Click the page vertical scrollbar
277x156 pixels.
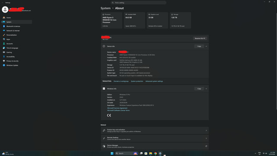[276, 61]
